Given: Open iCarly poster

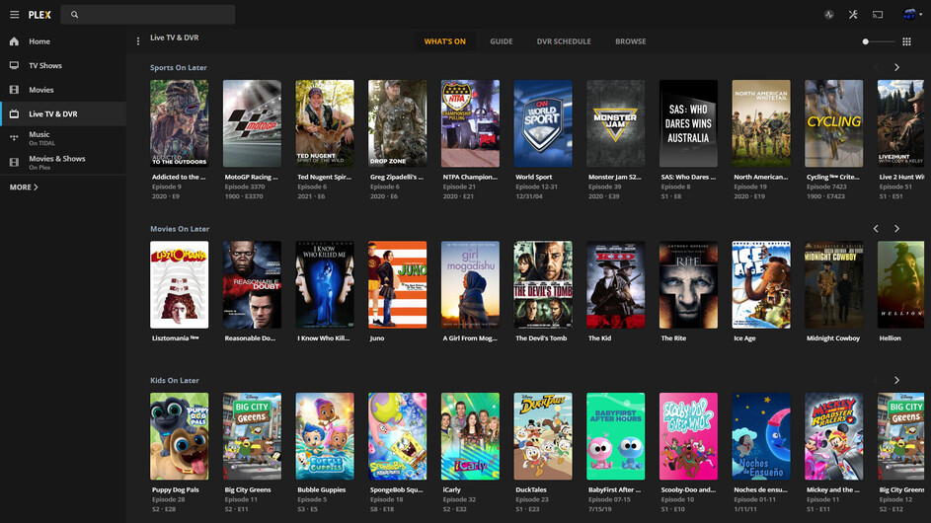Looking at the screenshot, I should [470, 436].
